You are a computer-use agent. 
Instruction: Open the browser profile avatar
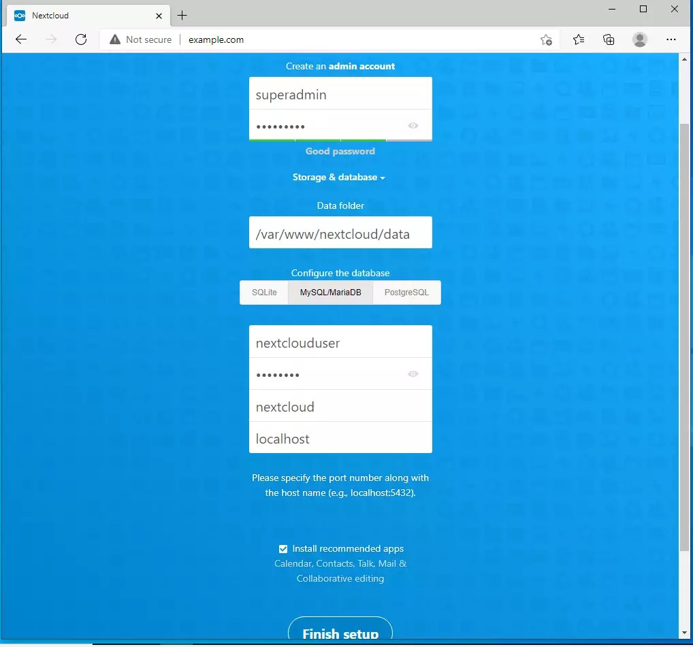639,39
